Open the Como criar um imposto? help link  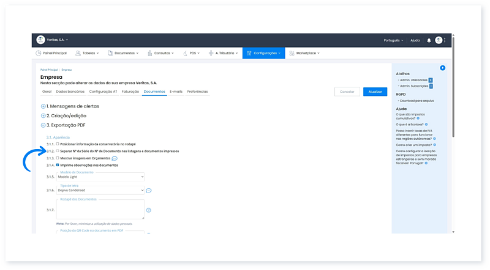[x=414, y=145]
